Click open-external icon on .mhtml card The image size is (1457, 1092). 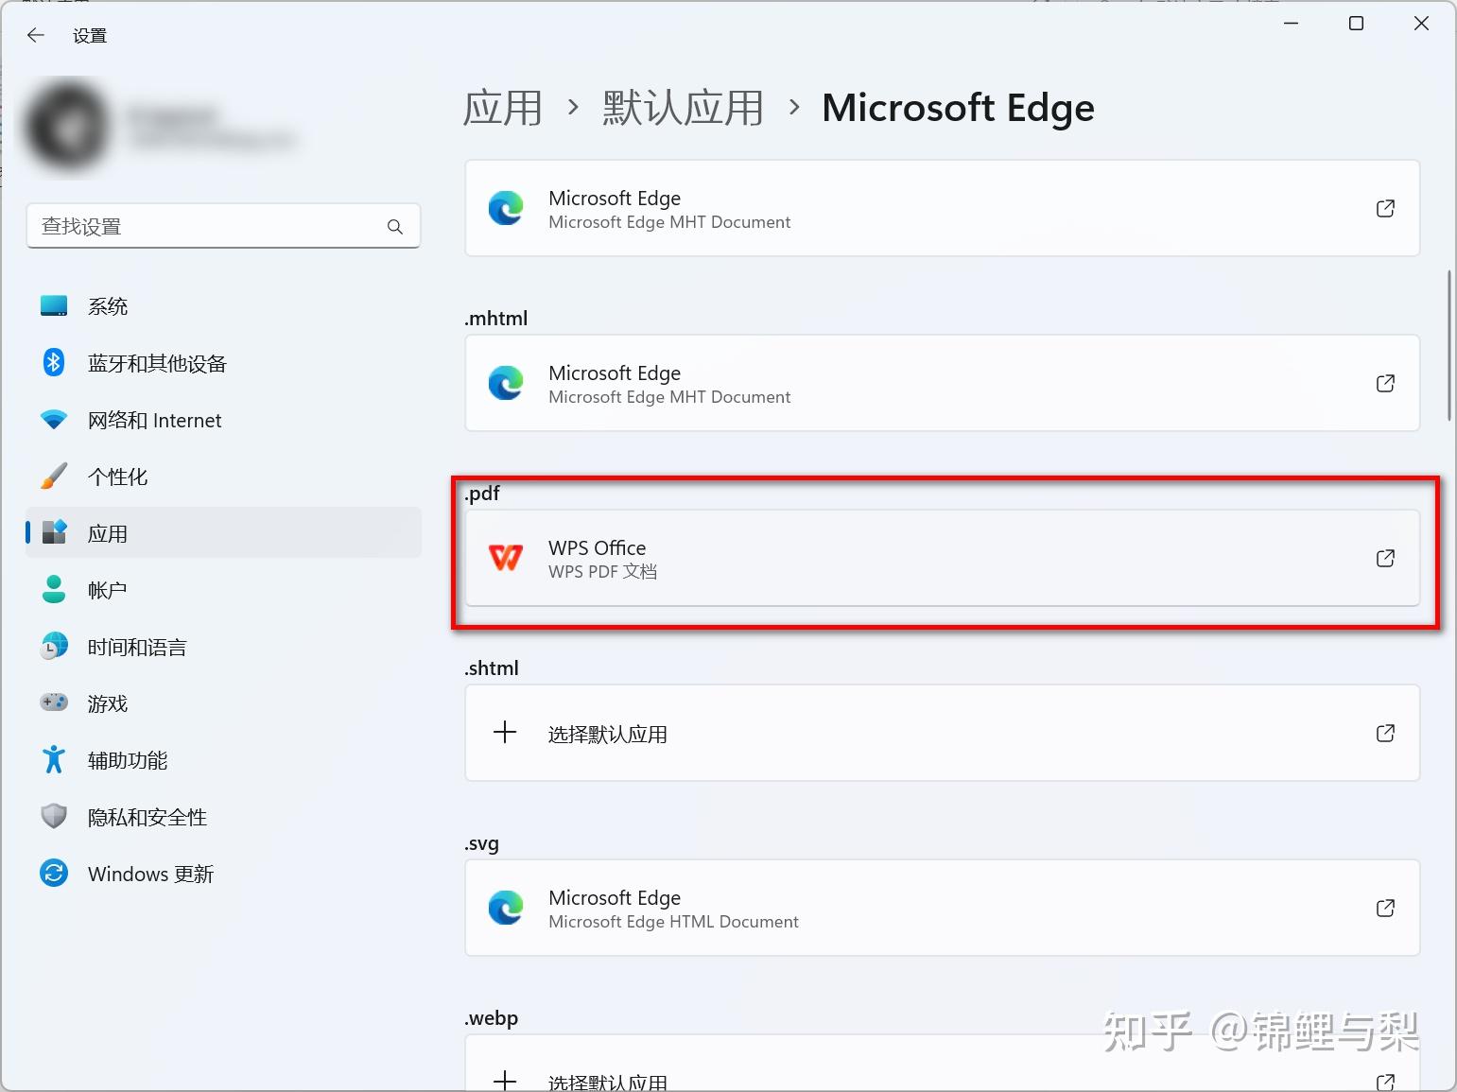(x=1385, y=383)
